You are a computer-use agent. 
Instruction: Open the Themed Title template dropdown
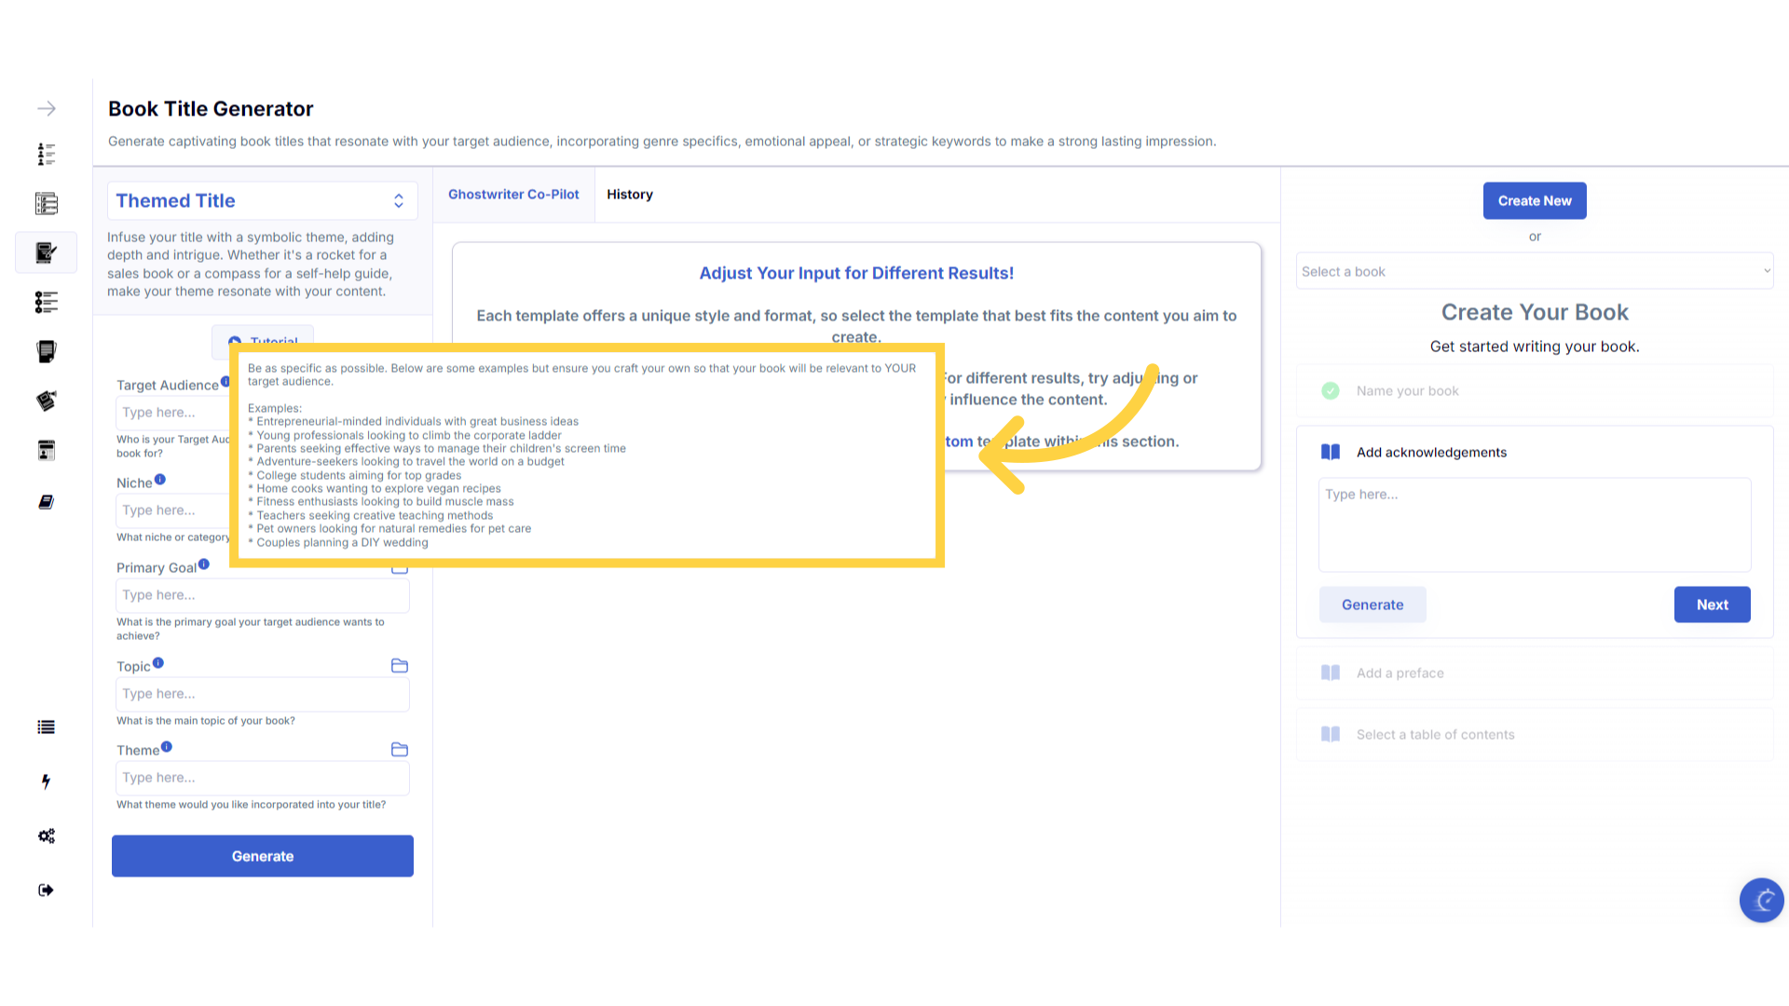(262, 200)
